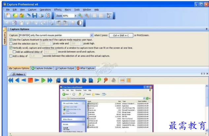Open the Capture menu
The image size is (209, 136).
pos(32,10)
